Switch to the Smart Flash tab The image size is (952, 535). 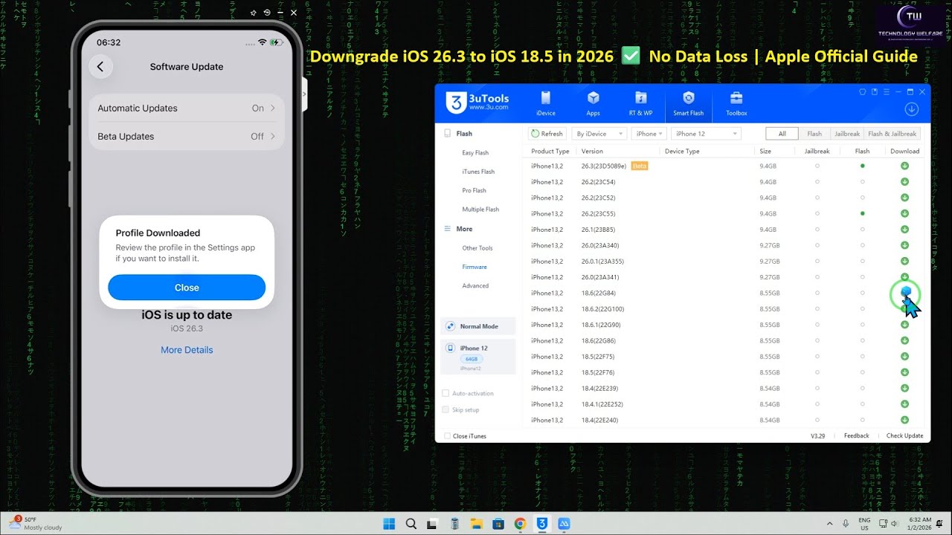[x=688, y=103]
